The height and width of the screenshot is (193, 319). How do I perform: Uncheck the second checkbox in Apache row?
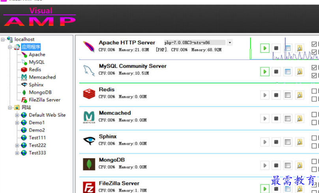click(314, 52)
